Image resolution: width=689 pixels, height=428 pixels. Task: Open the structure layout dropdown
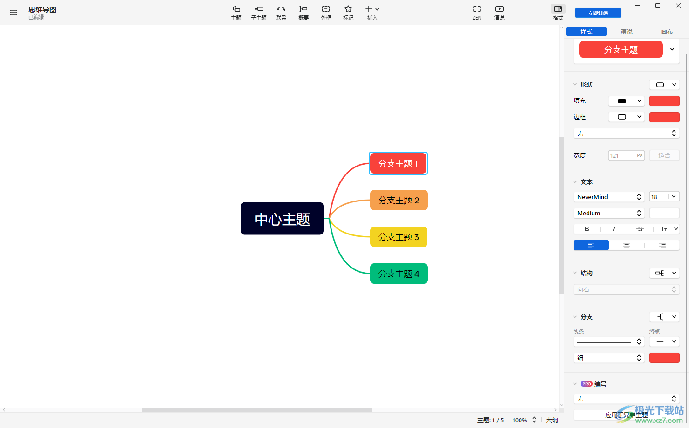(664, 273)
